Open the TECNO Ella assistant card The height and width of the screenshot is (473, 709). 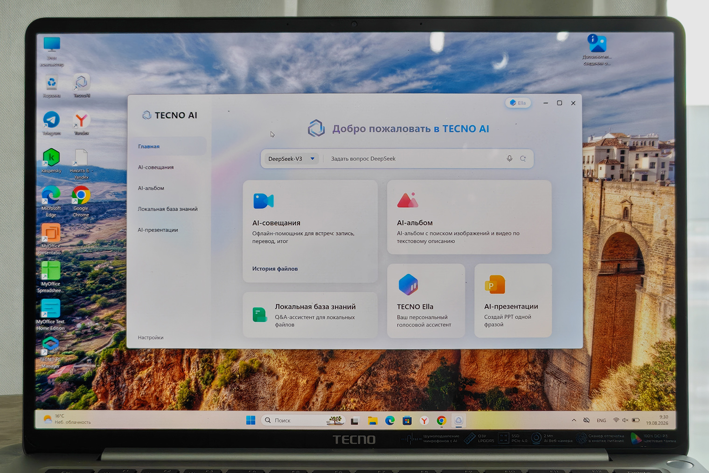pyautogui.click(x=426, y=300)
